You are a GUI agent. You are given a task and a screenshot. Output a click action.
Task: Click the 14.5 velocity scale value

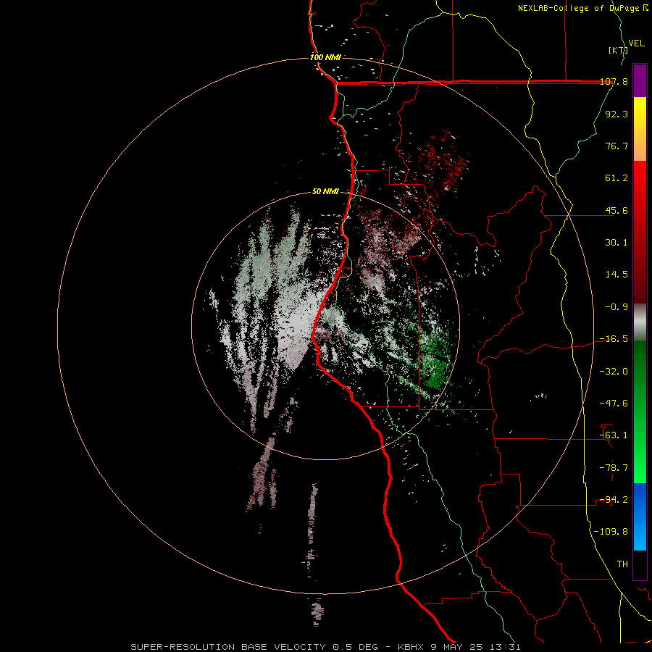(617, 275)
